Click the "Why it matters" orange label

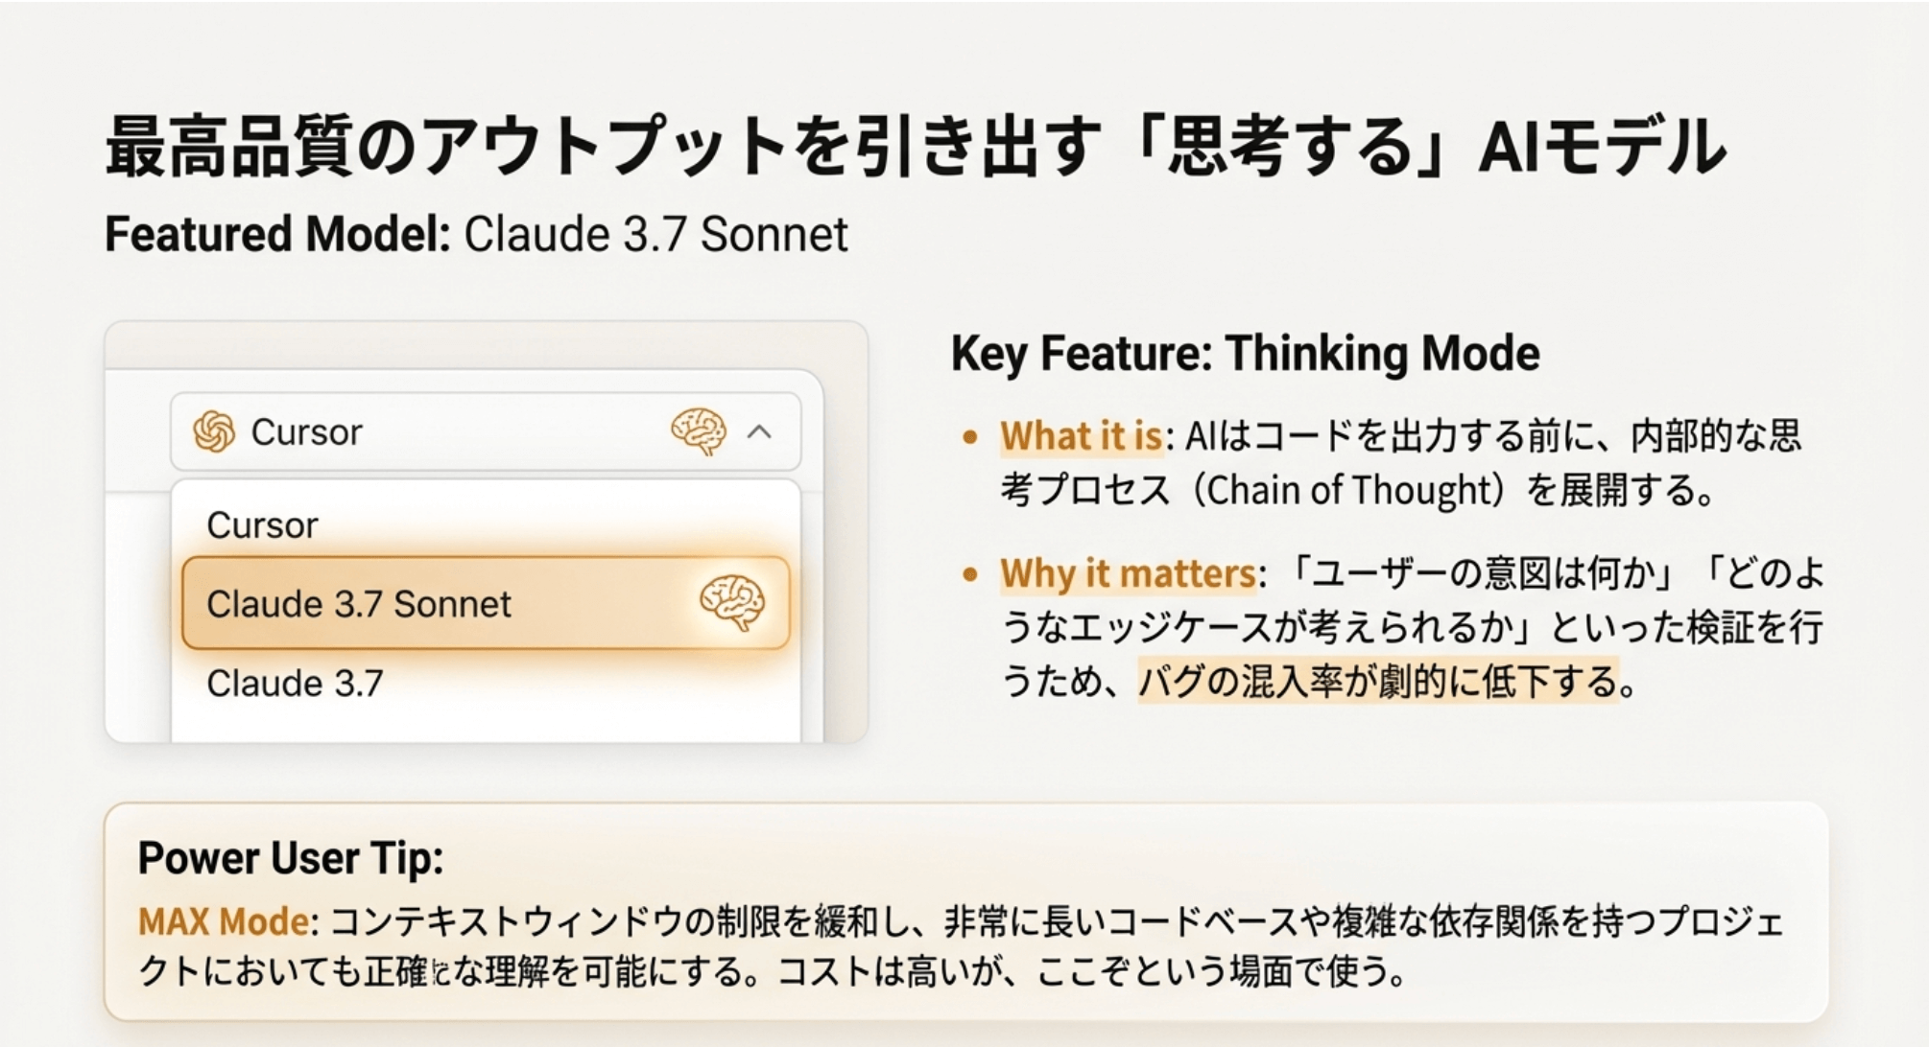point(1128,573)
